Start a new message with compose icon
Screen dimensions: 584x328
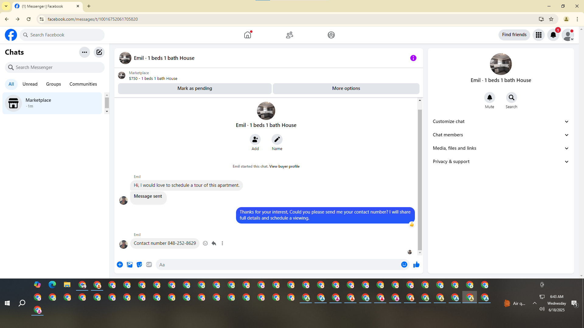click(99, 52)
